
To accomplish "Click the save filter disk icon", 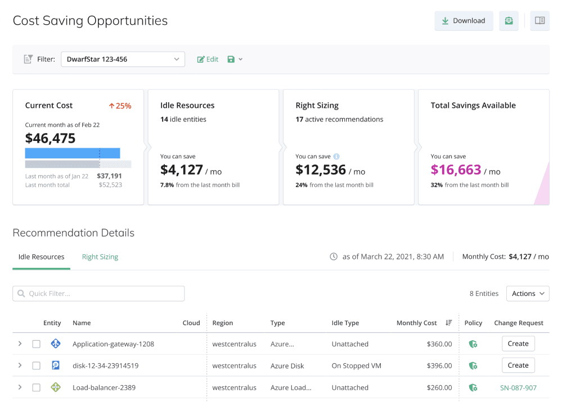I will click(x=231, y=60).
